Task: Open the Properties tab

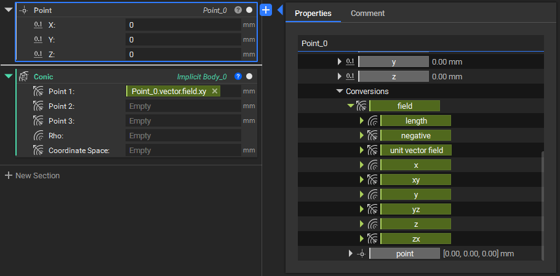Action: coord(313,14)
